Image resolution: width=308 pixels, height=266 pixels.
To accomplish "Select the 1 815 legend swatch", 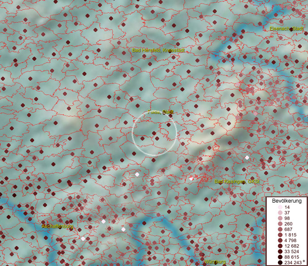I will [x=280, y=235].
